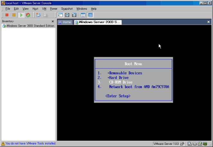Click the VMware Server 1.0.3 status label
The width and height of the screenshot is (213, 147).
coord(166,144)
